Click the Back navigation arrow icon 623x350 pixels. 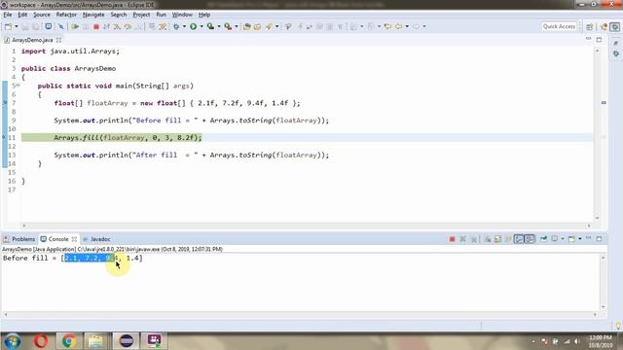(x=398, y=26)
